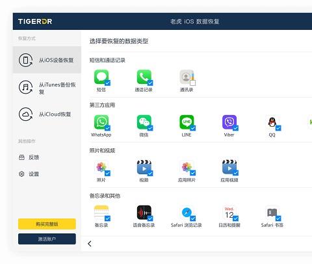Click the '照片和视频' section heading
Image resolution: width=312 pixels, height=264 pixels.
(102, 150)
